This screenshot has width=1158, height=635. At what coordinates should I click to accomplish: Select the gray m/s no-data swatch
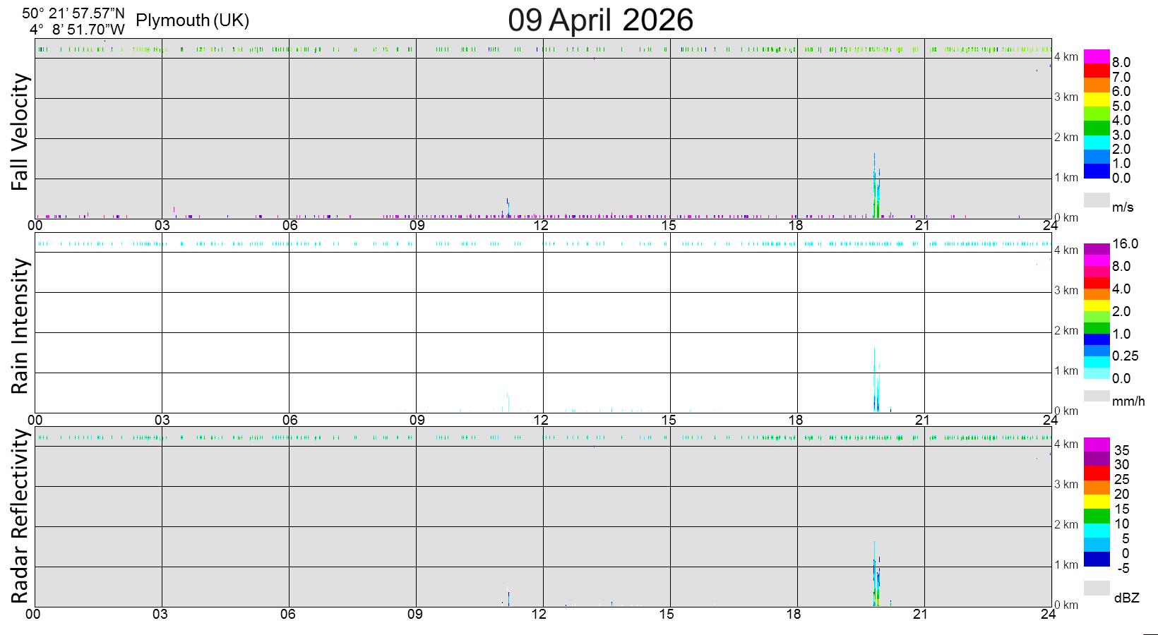tap(1097, 200)
